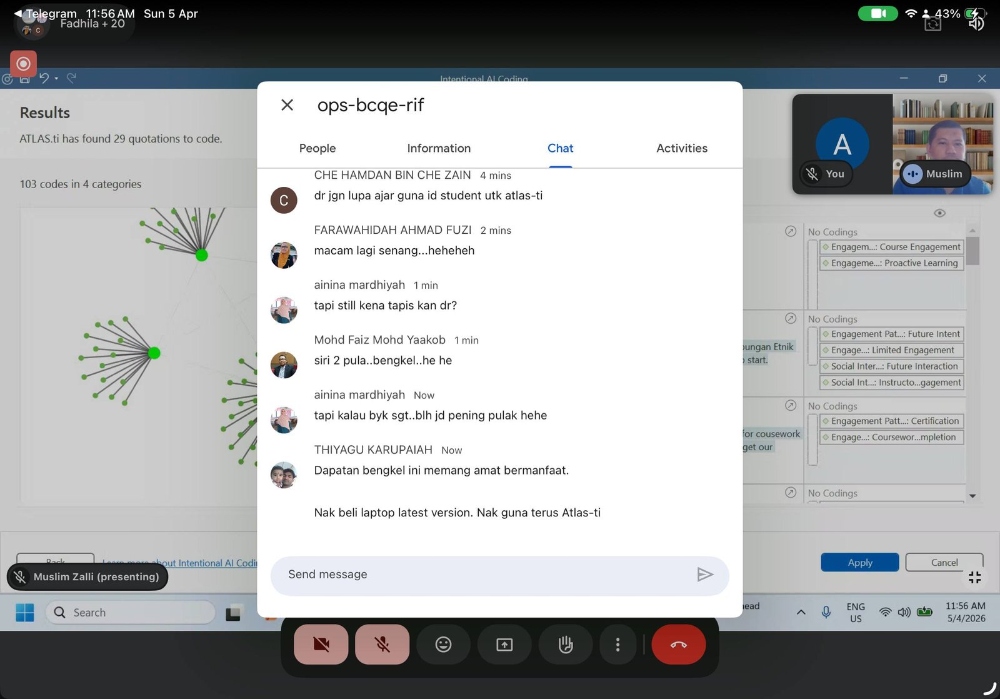Click the red screen recording indicator
Screen dimensions: 1000x699
23,64
